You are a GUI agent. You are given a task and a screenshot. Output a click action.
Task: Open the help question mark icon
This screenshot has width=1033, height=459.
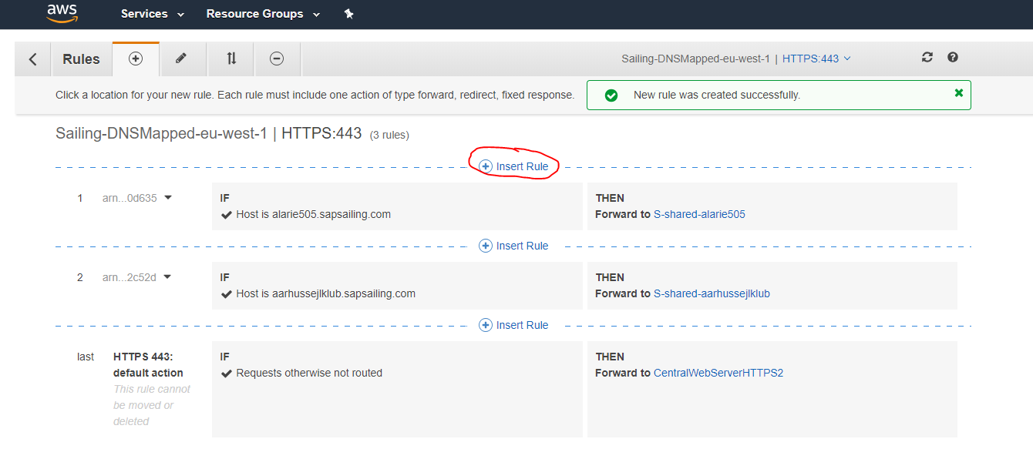point(953,58)
